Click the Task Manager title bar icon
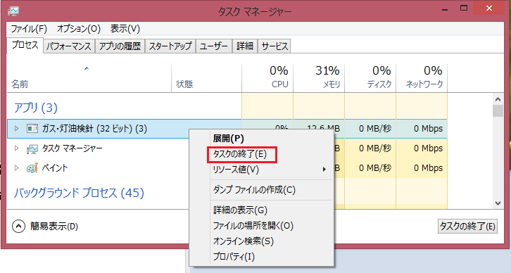 13,11
